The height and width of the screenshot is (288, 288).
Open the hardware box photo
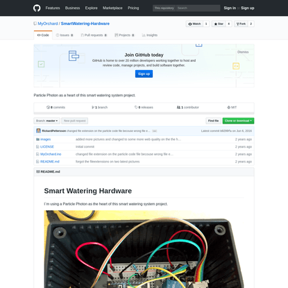pos(144,249)
